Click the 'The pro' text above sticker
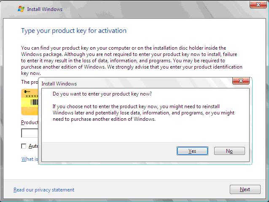 click(x=30, y=82)
